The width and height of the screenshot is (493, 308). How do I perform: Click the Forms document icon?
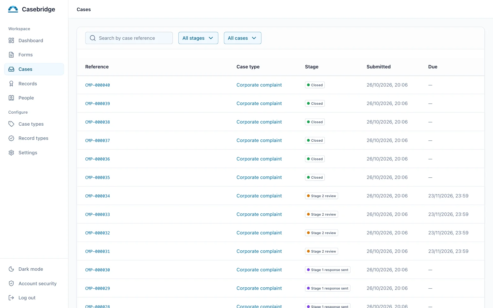point(11,55)
